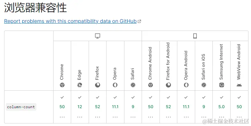Click the Chrome Android browser icon

[151, 85]
